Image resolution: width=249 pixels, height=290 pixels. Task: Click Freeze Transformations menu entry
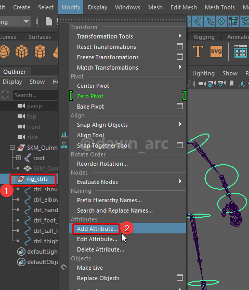tap(108, 57)
